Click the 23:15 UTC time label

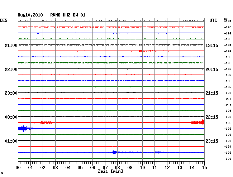point(212,141)
